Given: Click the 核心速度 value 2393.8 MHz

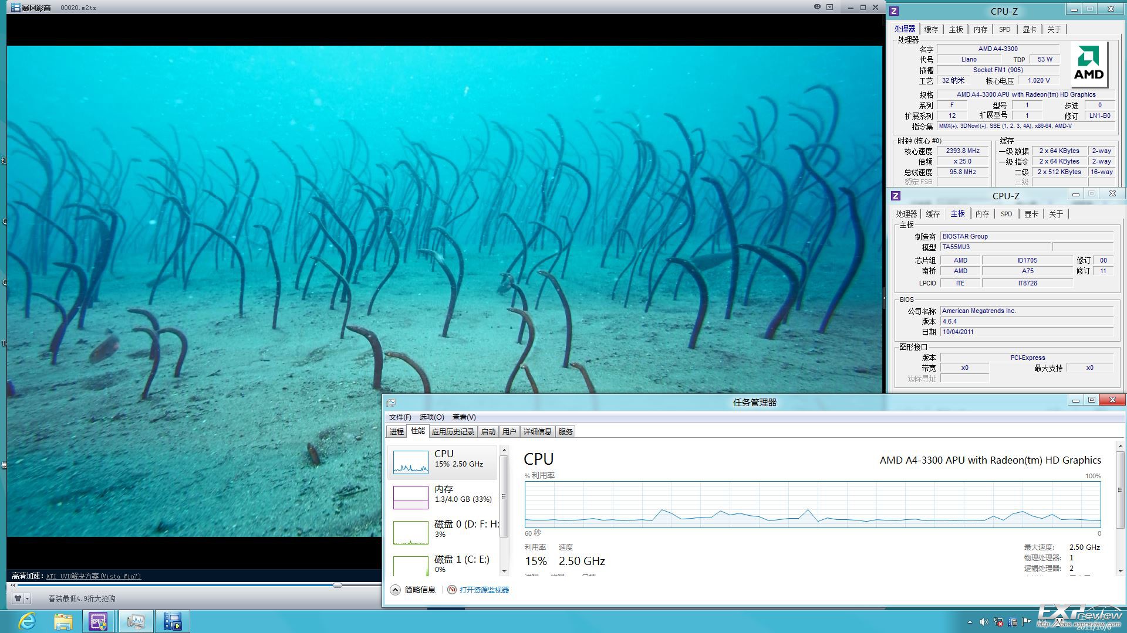Looking at the screenshot, I should [963, 151].
